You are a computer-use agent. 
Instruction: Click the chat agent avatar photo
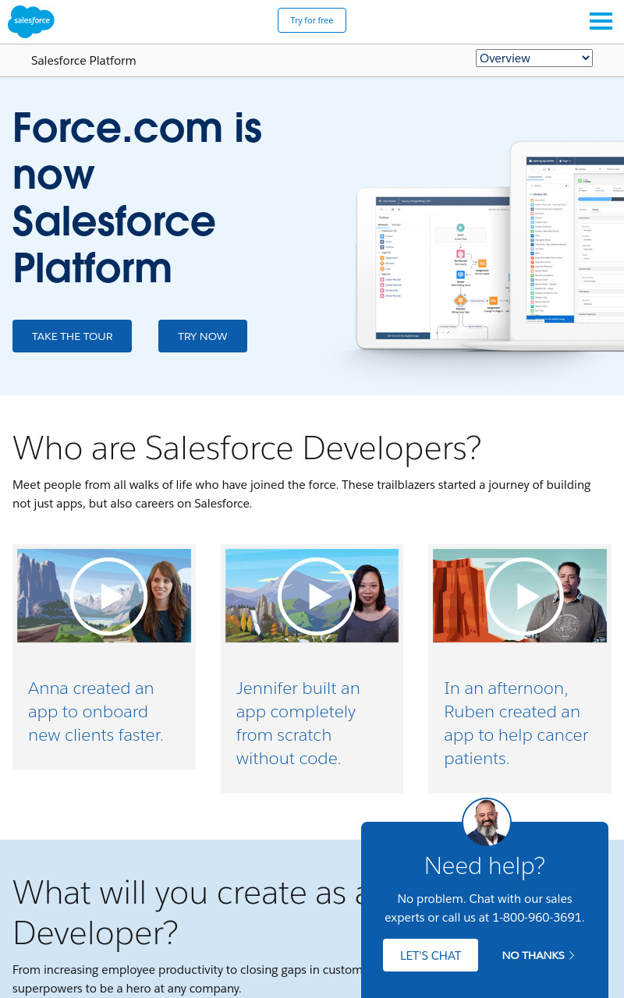click(487, 823)
